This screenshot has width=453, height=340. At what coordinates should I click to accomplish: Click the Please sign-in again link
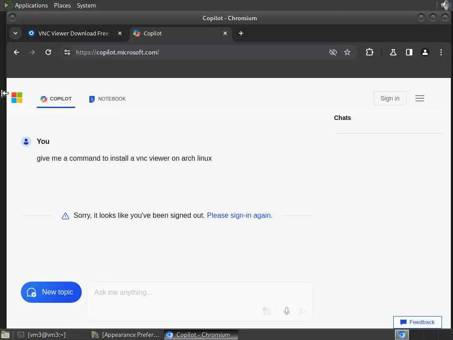tap(239, 216)
